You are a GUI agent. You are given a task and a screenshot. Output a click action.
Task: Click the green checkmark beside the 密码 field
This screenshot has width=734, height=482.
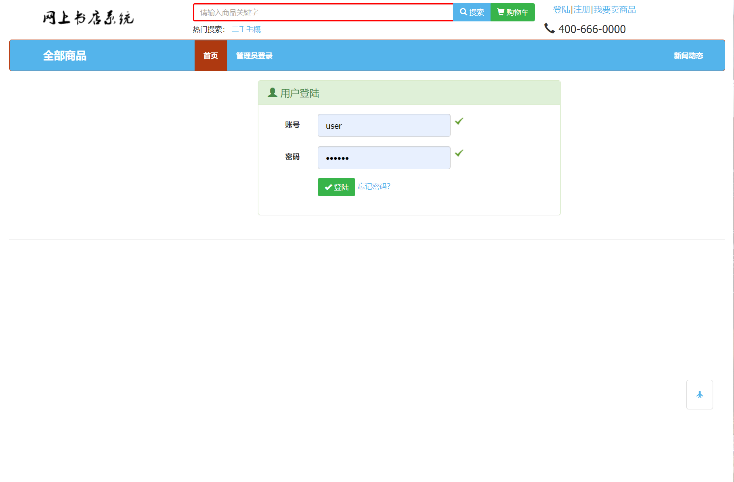tap(459, 153)
